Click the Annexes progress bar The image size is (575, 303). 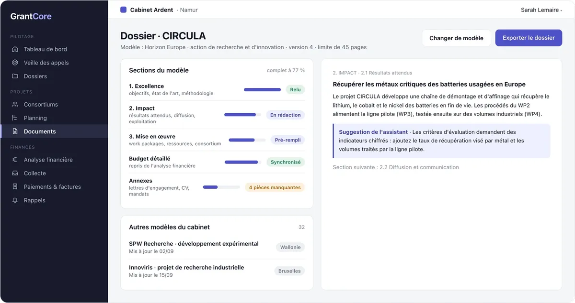(x=221, y=187)
